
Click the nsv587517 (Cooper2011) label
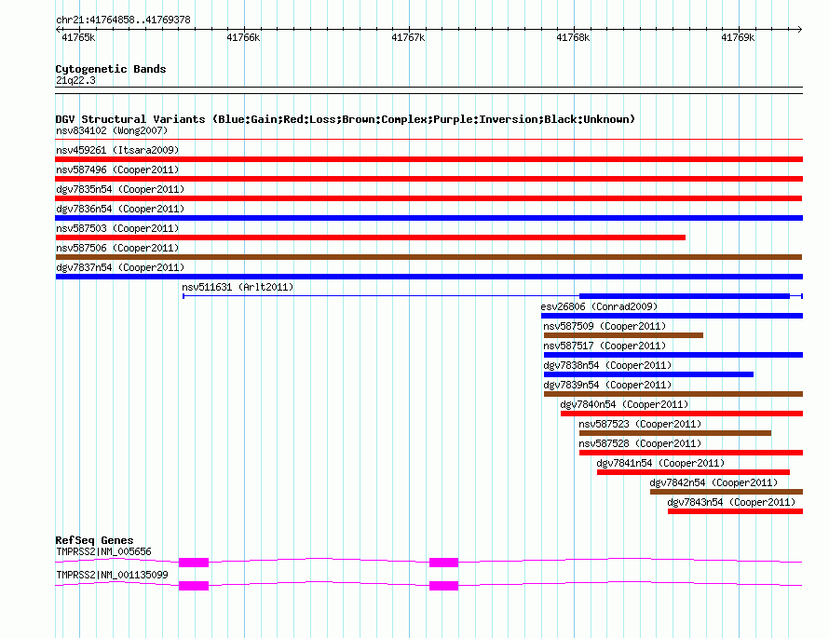point(605,346)
